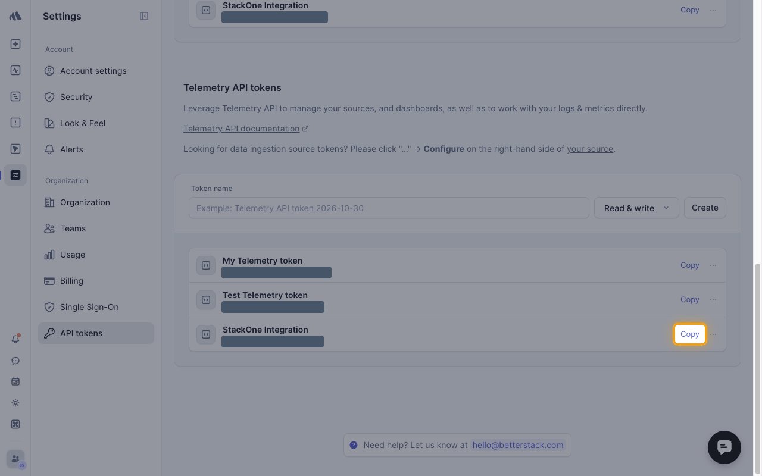This screenshot has width=762, height=476.
Task: Open the Security settings page
Action: [96, 97]
